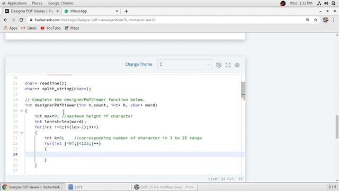Click the Maps bookmark icon
This screenshot has height=191, width=339.
(67, 28)
